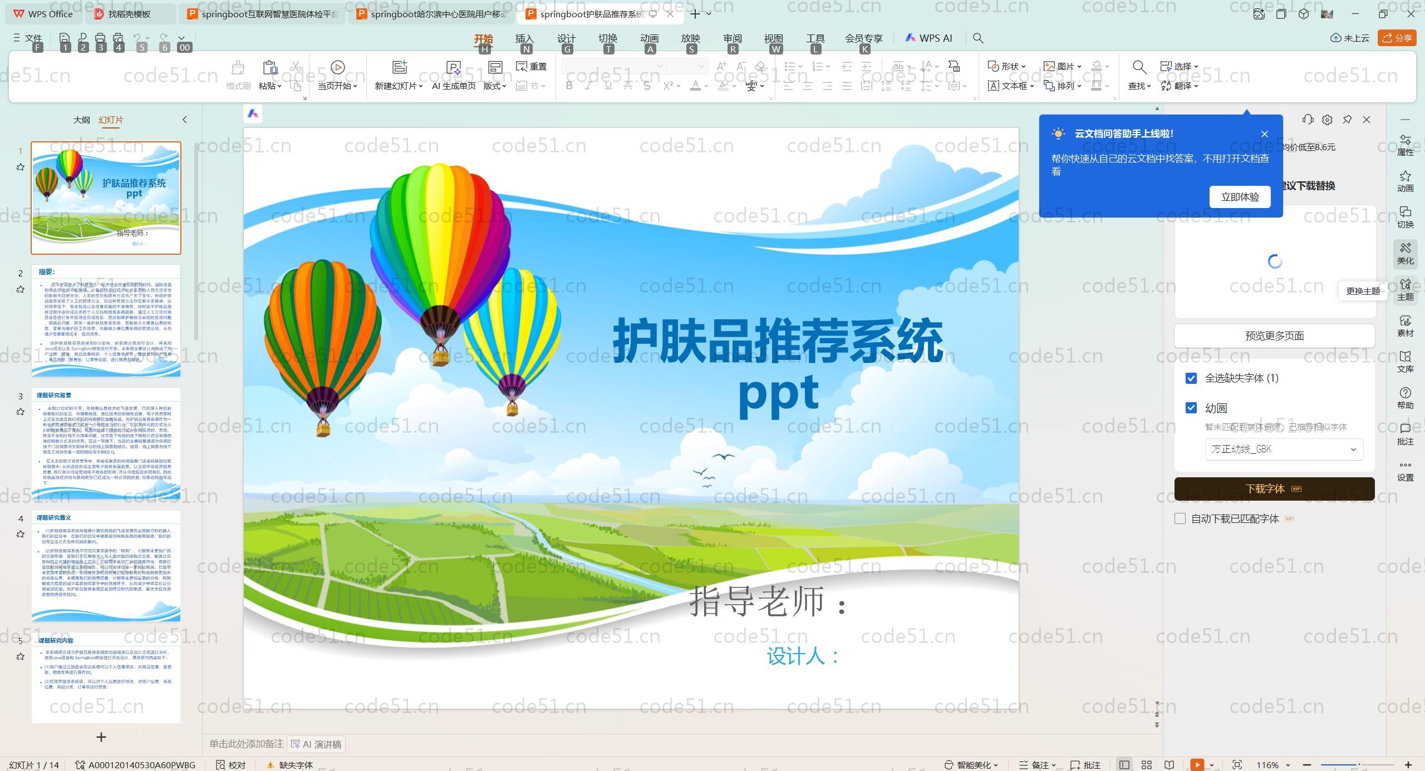The width and height of the screenshot is (1425, 771).
Task: Click 立即体验 in the popup
Action: click(x=1240, y=197)
